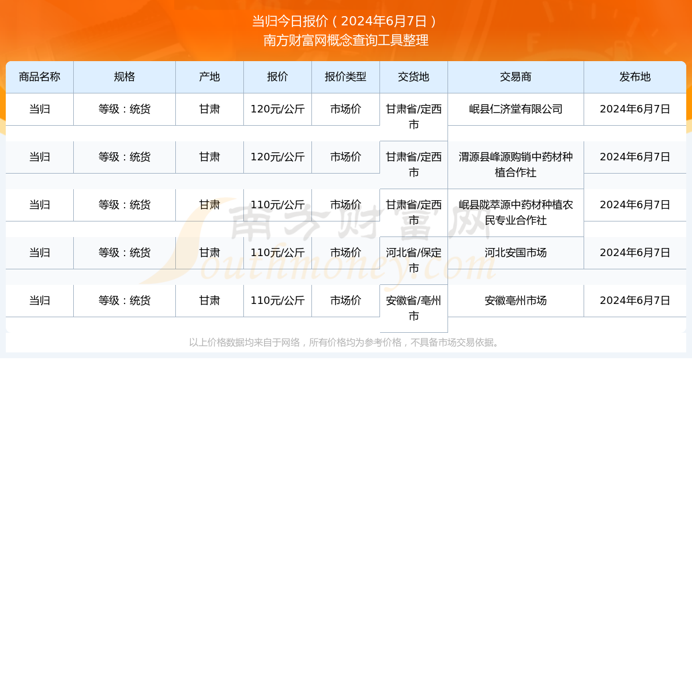Click the date in the 岷县仁济堂 row
This screenshot has width=692, height=695.
(635, 109)
